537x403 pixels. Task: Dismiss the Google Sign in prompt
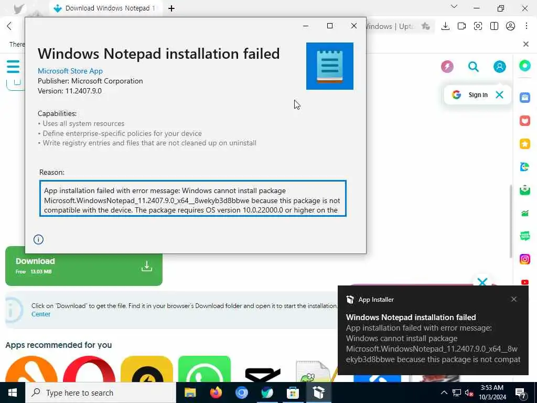pyautogui.click(x=499, y=95)
